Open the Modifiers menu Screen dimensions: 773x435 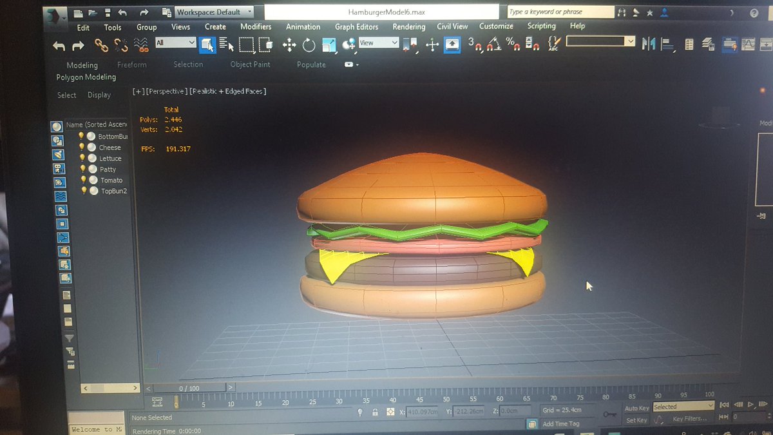(x=256, y=26)
